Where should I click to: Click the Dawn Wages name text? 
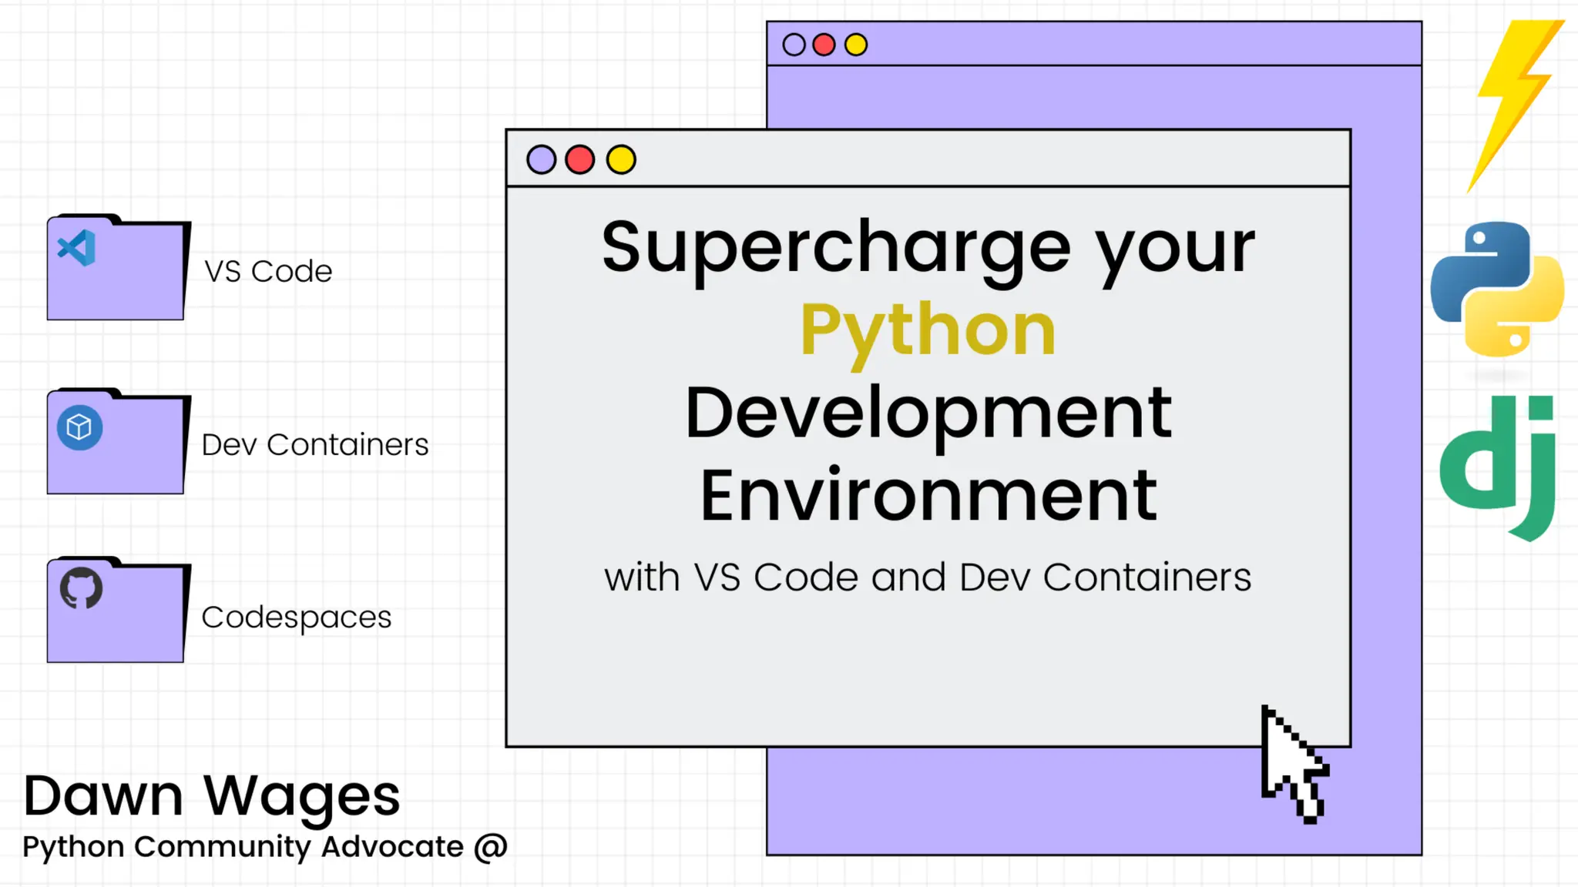point(211,795)
